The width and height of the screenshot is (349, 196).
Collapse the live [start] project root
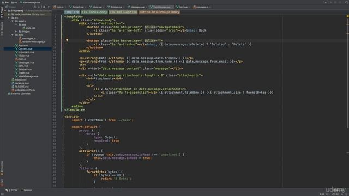tap(5, 11)
